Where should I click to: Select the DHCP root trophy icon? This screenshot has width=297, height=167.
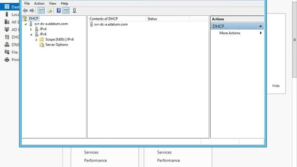(x=25, y=19)
